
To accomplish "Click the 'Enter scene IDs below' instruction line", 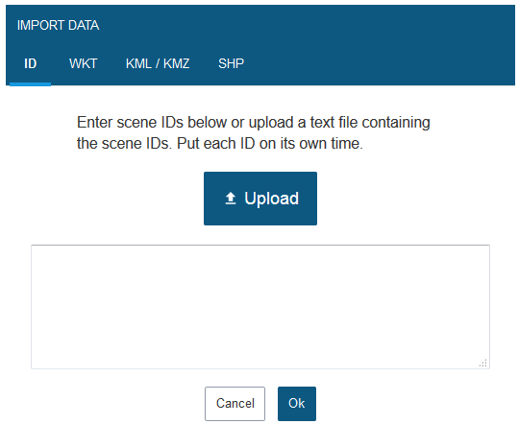I will [254, 122].
